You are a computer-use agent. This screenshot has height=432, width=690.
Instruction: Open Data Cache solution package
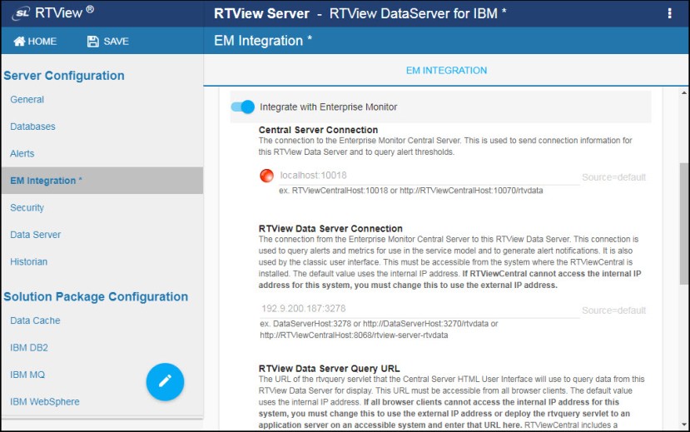click(35, 320)
